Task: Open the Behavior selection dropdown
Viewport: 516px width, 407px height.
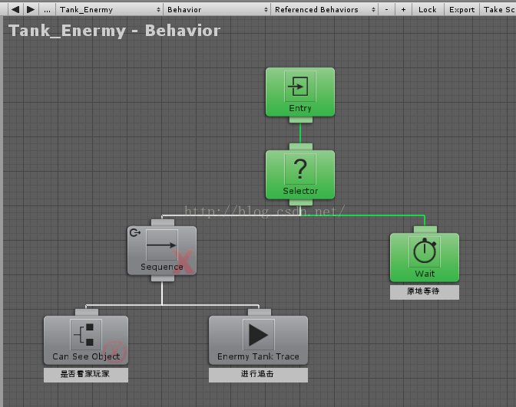Action: [217, 9]
